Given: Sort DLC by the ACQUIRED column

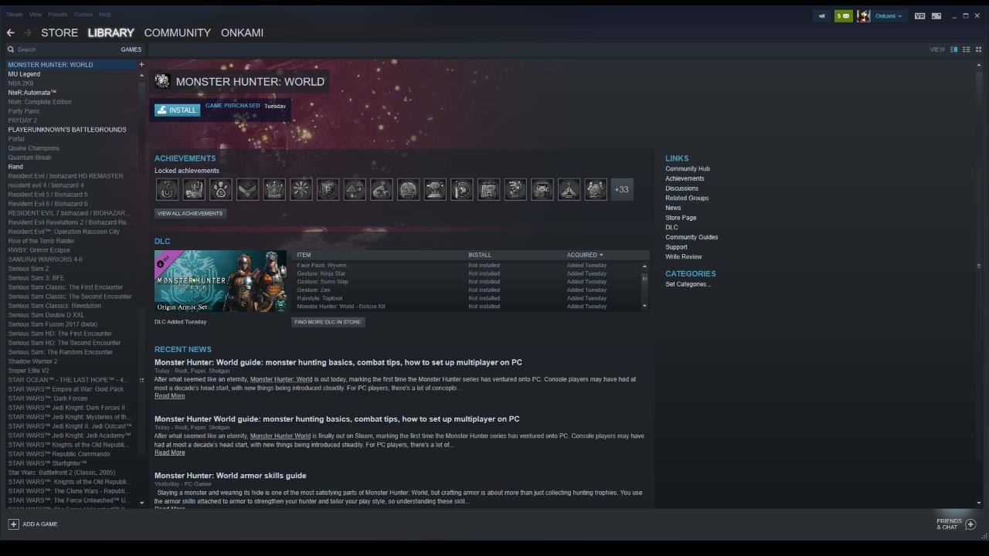Looking at the screenshot, I should click(x=584, y=255).
